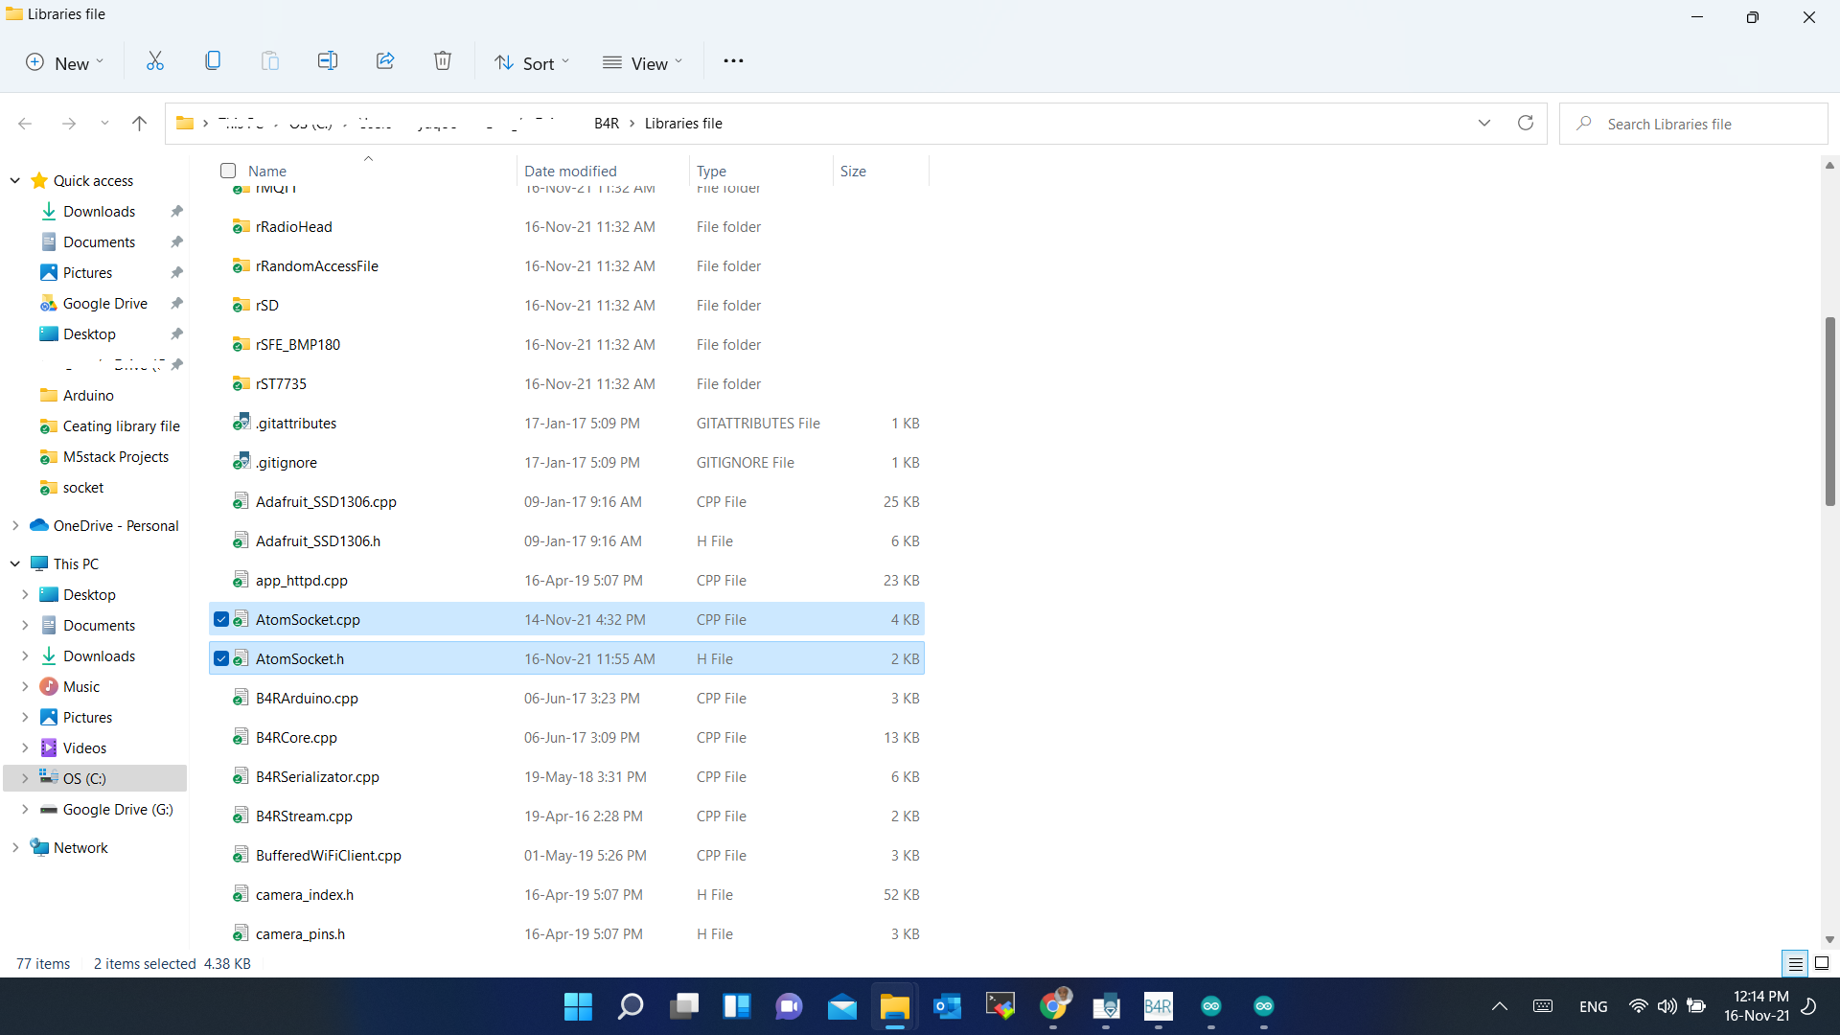The image size is (1840, 1035).
Task: Uncheck the AtomSocket.h checkbox
Action: pos(221,658)
